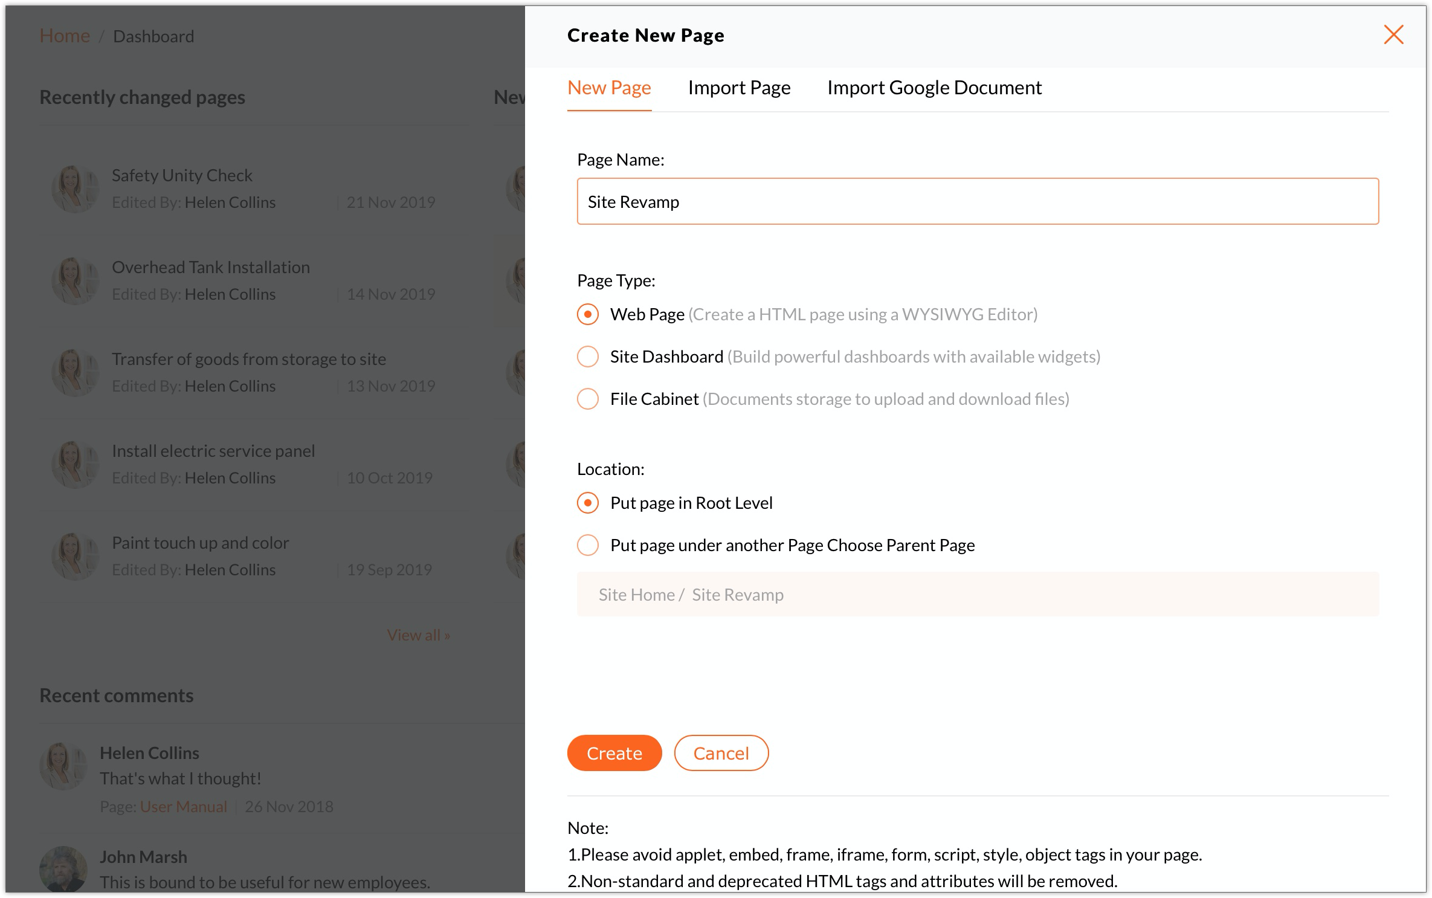This screenshot has height=898, width=1432.
Task: Open the Import Google Document tab
Action: click(934, 88)
